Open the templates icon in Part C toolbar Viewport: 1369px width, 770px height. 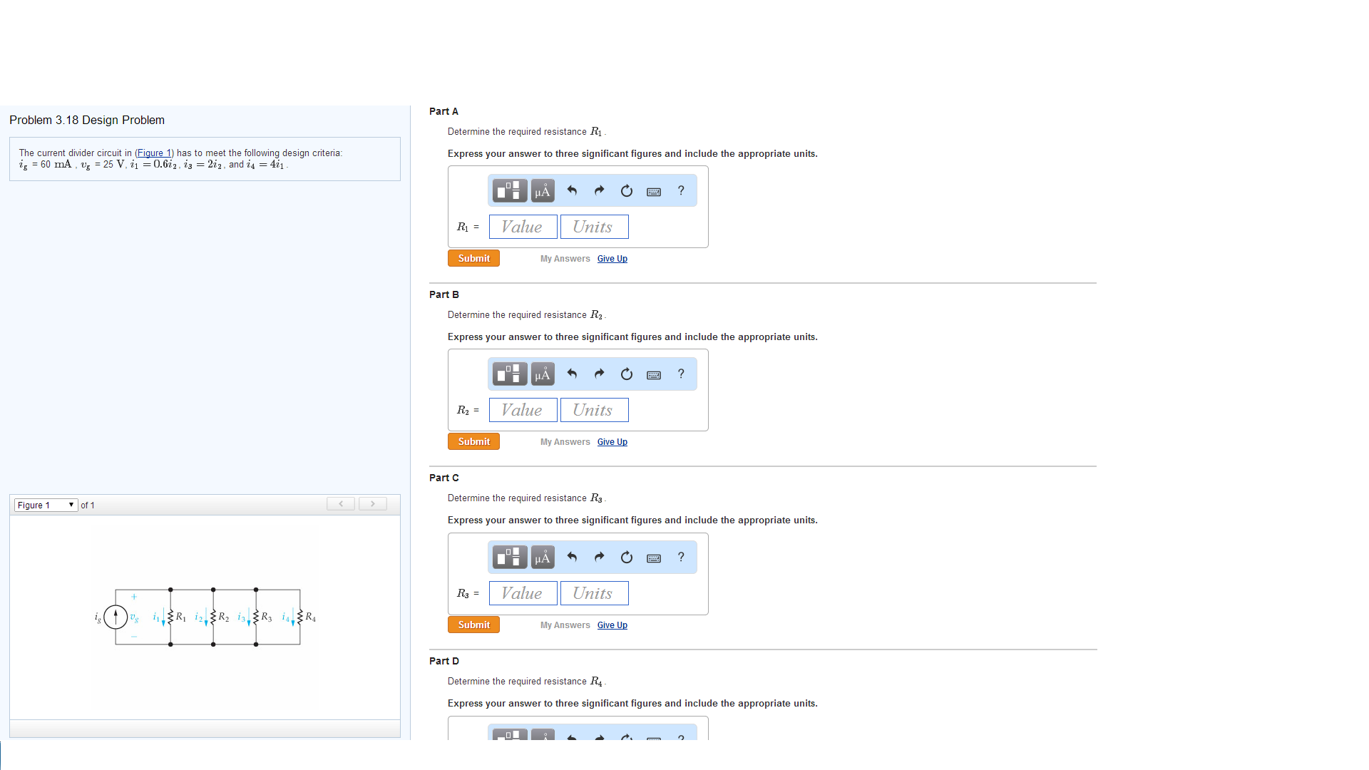(x=510, y=558)
